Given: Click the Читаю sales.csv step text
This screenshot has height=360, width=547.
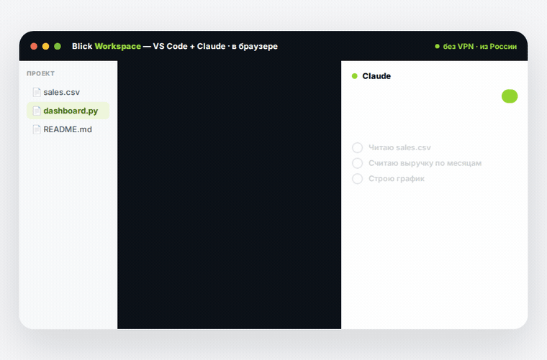Looking at the screenshot, I should tap(399, 147).
